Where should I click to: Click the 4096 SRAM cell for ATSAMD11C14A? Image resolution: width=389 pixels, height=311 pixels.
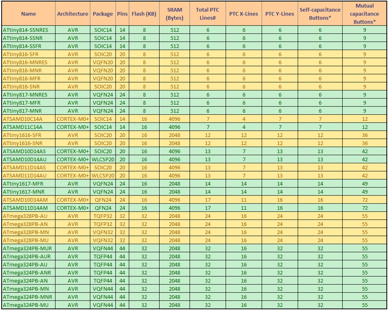pos(174,127)
